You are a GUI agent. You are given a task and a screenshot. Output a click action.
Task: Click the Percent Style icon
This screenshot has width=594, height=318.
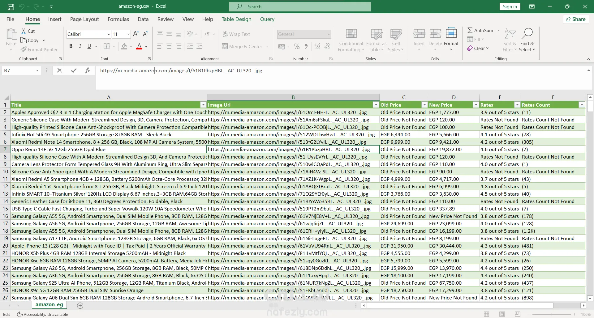[296, 46]
